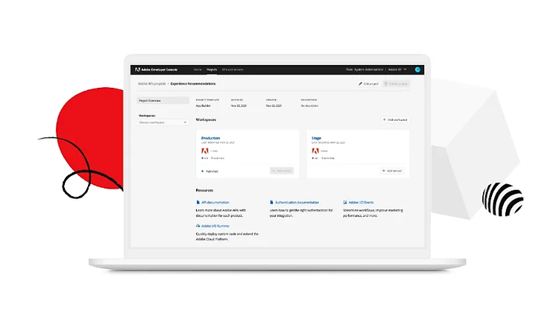This screenshot has height=328, width=559.
Task: Click the Adobe I/O Runtime cloud icon
Action: tap(198, 225)
